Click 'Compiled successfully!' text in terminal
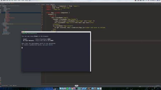161x90 pixels. [x=29, y=33]
